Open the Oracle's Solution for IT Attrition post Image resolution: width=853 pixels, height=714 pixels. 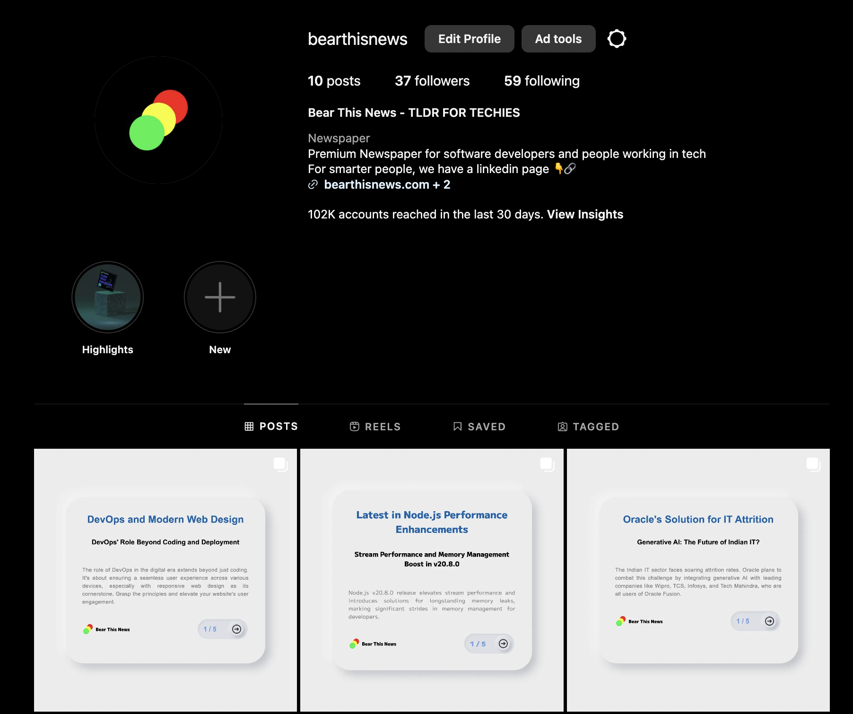(698, 580)
